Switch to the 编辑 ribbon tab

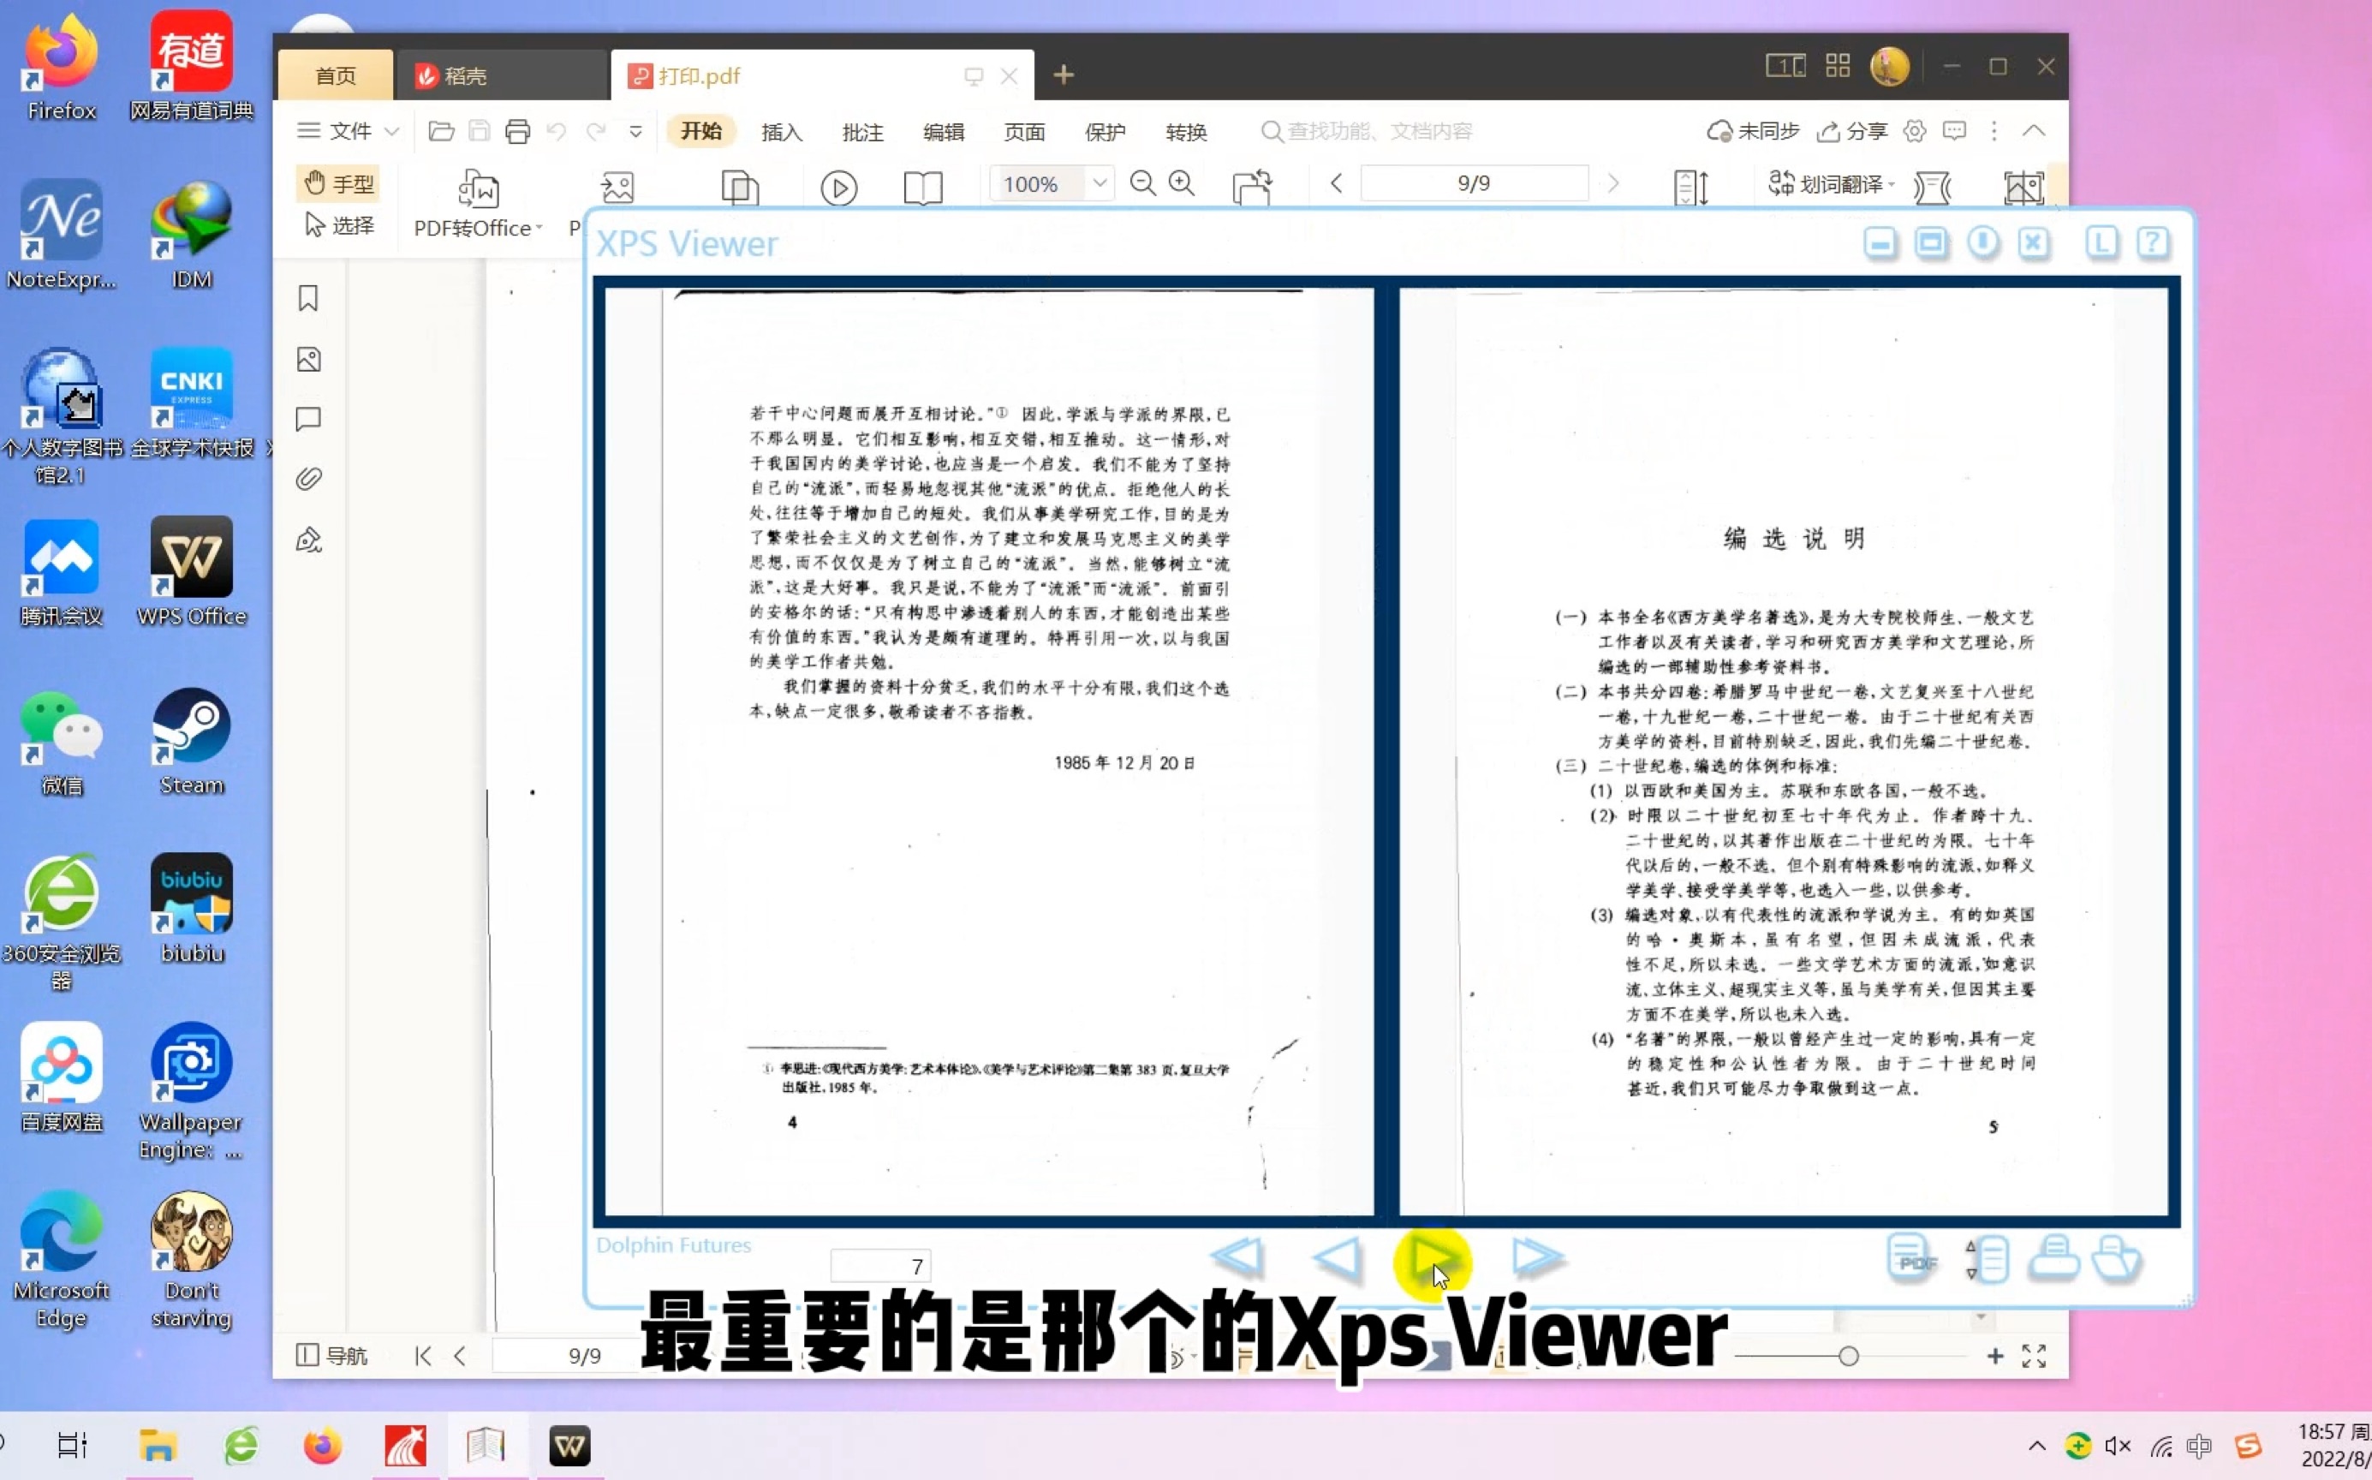click(945, 131)
